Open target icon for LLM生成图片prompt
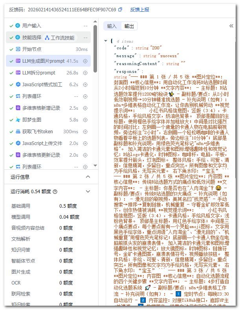The height and width of the screenshot is (310, 240). tap(85, 61)
